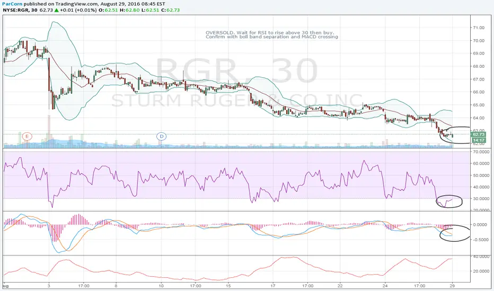Click the 66.00 price axis label
Viewport: 494px width, 291px height.
[x=479, y=92]
